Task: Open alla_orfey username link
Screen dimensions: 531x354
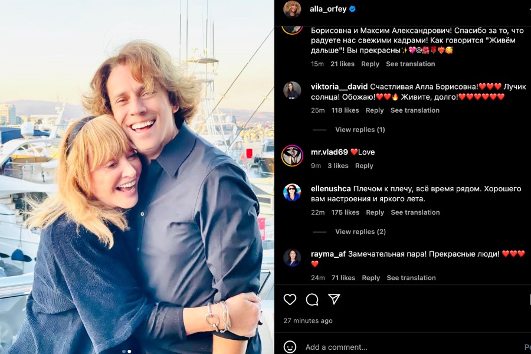Action: point(328,9)
